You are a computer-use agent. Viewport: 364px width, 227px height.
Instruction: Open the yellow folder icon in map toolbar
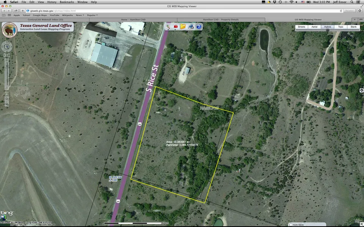[183, 26]
